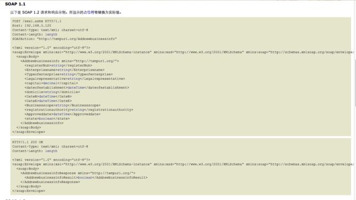
Task: Click the blue 占位符 word in the description
Action: pyautogui.click(x=89, y=12)
